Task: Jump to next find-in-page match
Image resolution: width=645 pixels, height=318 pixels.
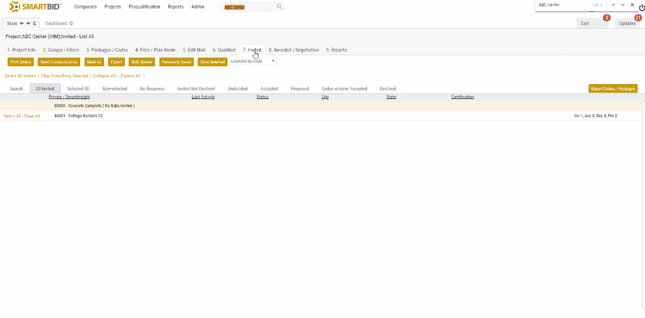Action: (623, 5)
